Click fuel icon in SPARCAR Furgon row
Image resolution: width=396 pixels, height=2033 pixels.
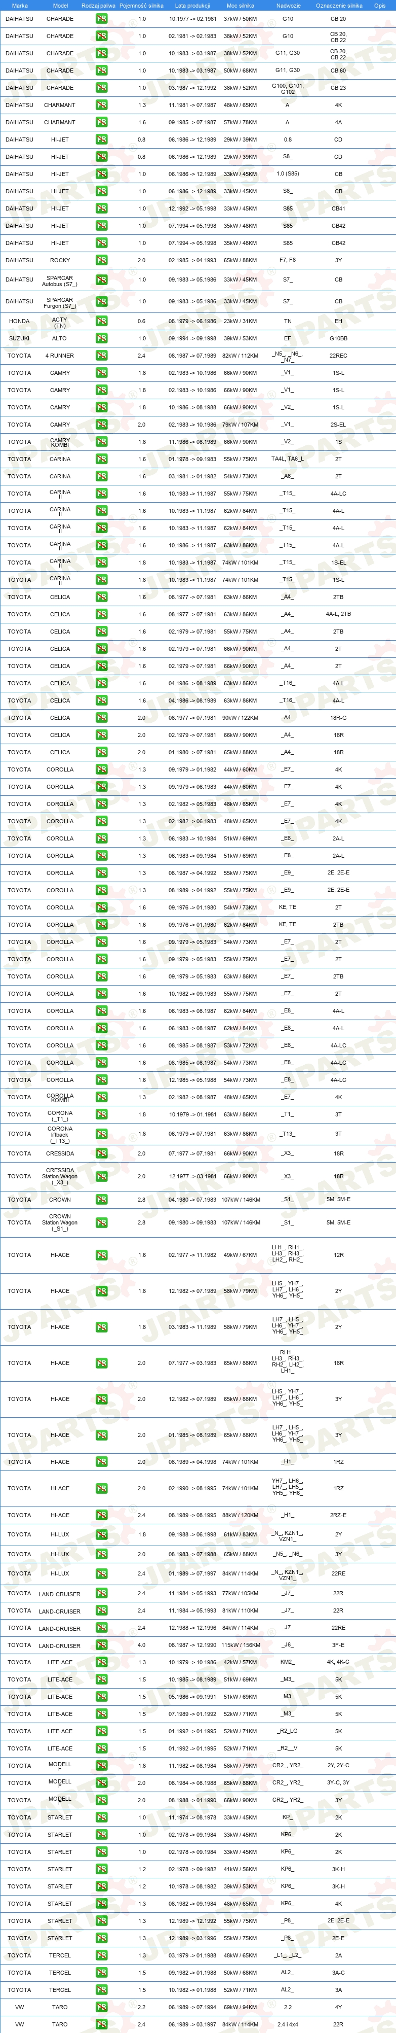[102, 301]
